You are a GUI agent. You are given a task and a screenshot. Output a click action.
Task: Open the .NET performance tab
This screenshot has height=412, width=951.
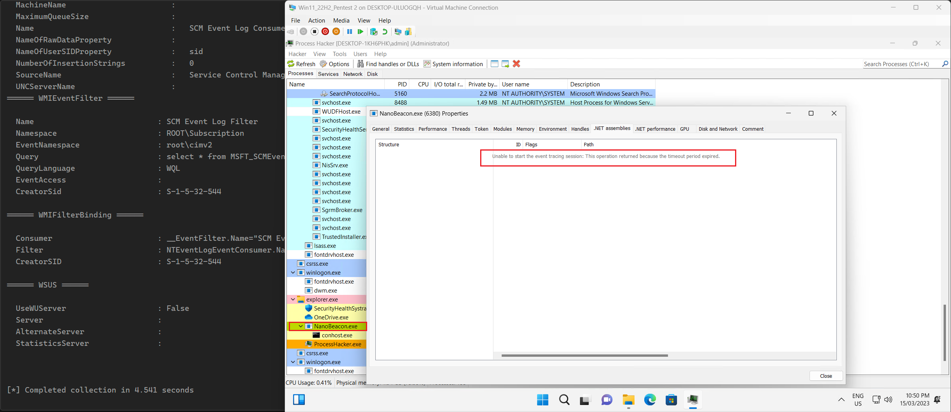point(655,129)
